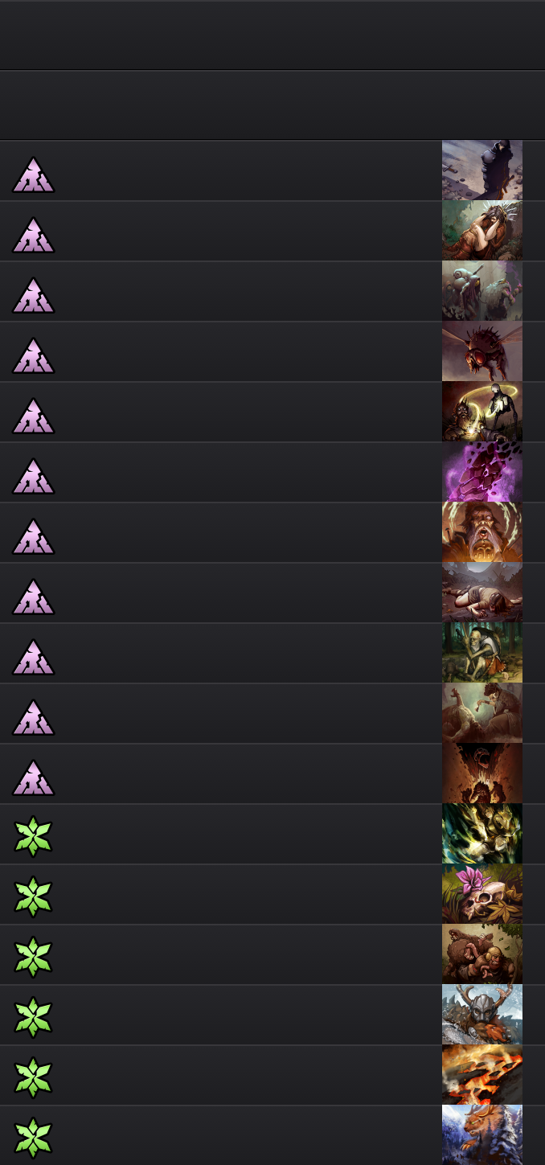Select green leaf icon beside antlered helmet card
This screenshot has width=545, height=1165.
coord(33,1017)
